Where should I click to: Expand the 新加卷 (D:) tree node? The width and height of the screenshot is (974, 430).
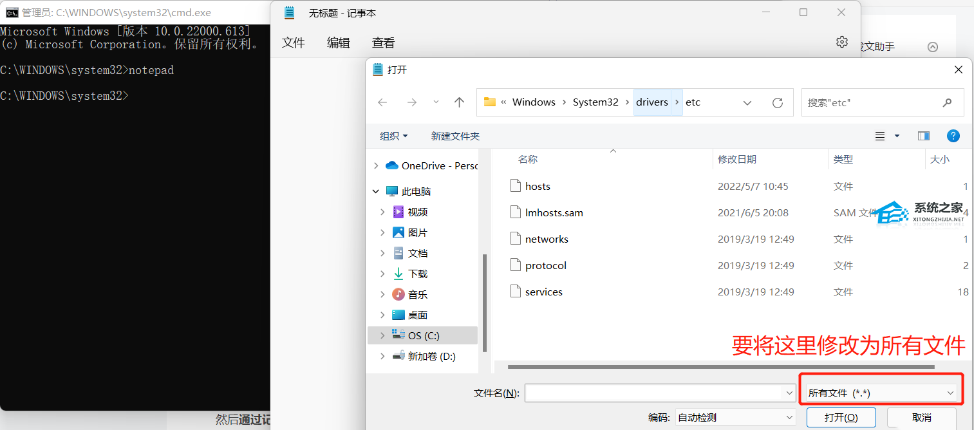[383, 356]
